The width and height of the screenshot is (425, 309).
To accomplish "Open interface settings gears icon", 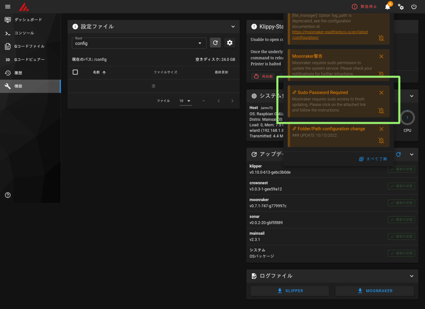I will click(x=401, y=7).
